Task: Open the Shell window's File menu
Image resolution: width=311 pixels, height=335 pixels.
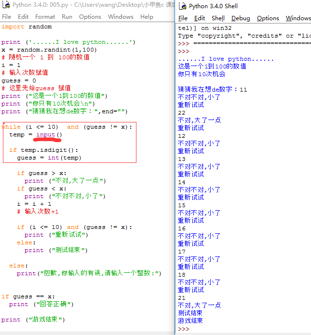Action: pos(183,18)
